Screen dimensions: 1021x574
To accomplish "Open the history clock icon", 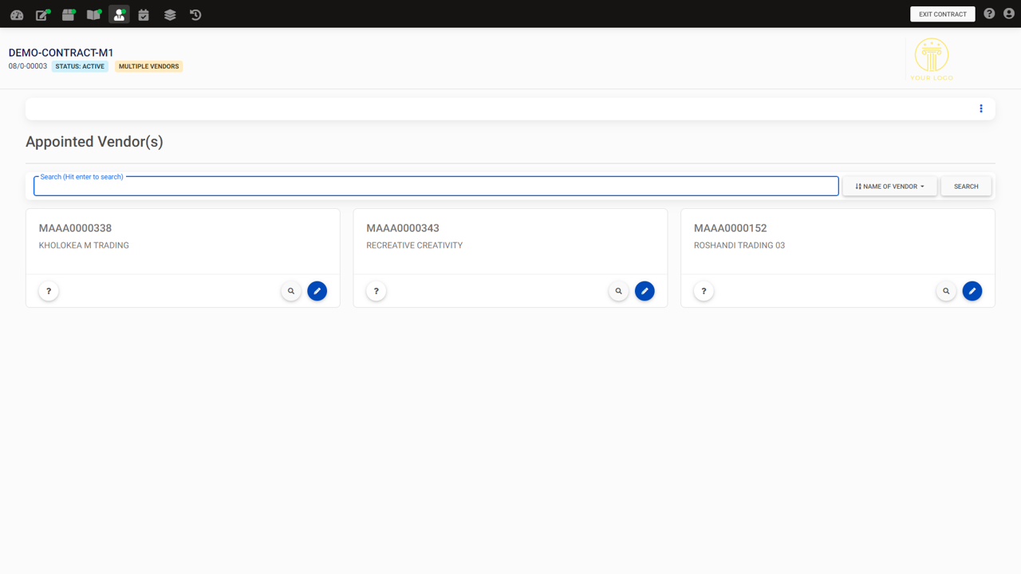I will tap(195, 14).
